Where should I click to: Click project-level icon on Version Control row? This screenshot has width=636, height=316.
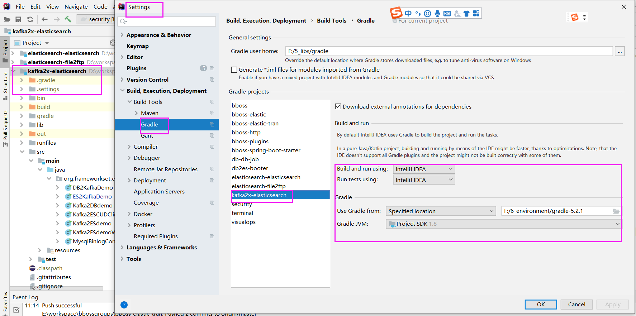coord(212,80)
